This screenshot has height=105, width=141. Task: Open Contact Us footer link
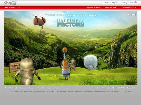(100, 88)
